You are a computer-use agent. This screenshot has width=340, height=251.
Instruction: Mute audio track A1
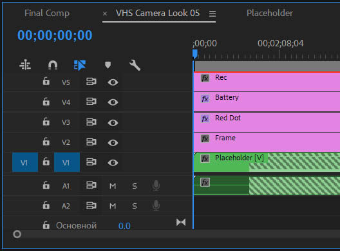tap(113, 186)
